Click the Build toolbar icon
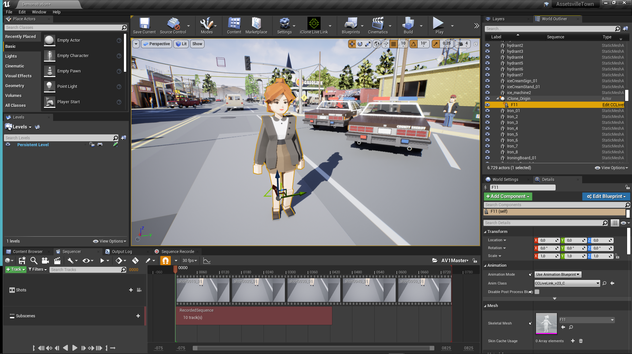This screenshot has height=354, width=632. pos(408,26)
